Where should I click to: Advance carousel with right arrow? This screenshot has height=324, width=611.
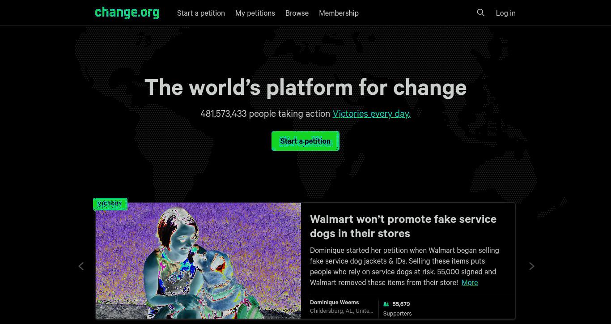532,266
